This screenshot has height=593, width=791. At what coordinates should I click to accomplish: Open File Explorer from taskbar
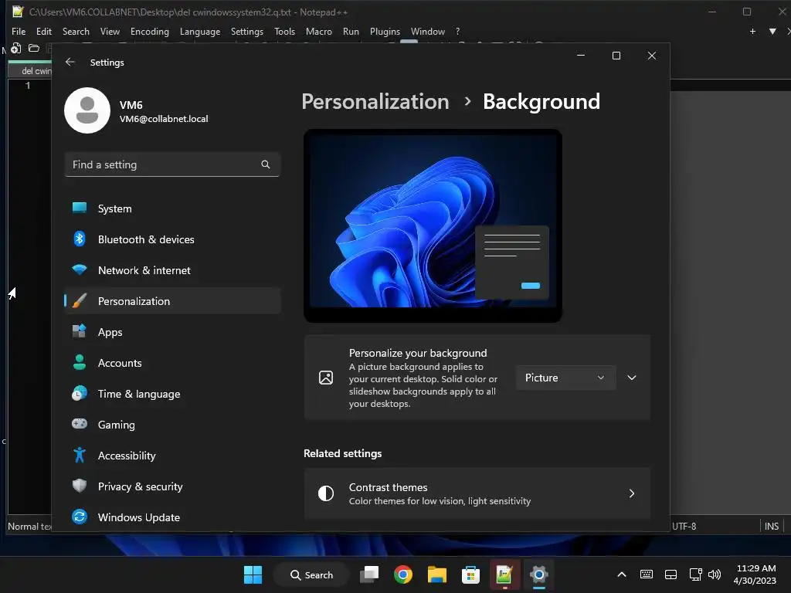pos(437,574)
